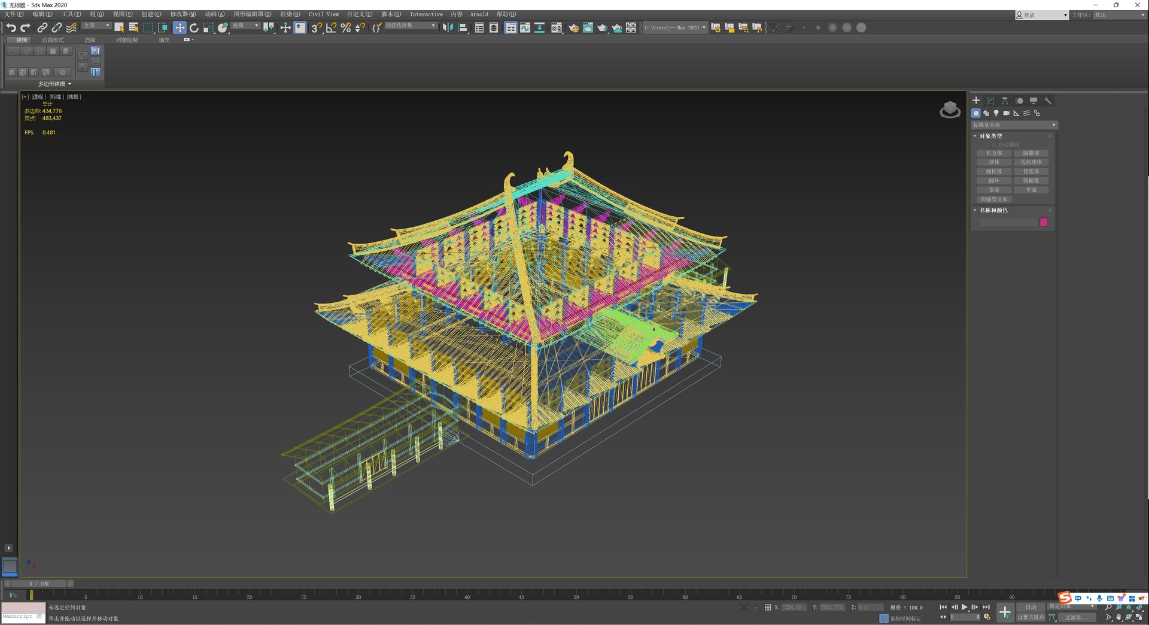Open the workspace dropdown 默认
This screenshot has width=1149, height=625.
click(x=1119, y=15)
